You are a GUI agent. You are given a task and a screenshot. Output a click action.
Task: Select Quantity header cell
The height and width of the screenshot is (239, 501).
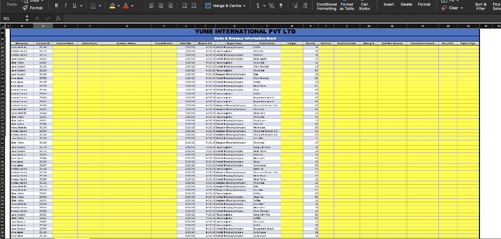tap(311, 43)
